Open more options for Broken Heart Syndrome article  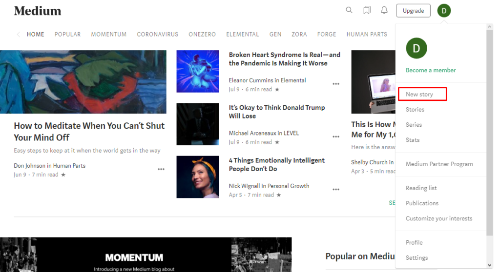point(336,84)
